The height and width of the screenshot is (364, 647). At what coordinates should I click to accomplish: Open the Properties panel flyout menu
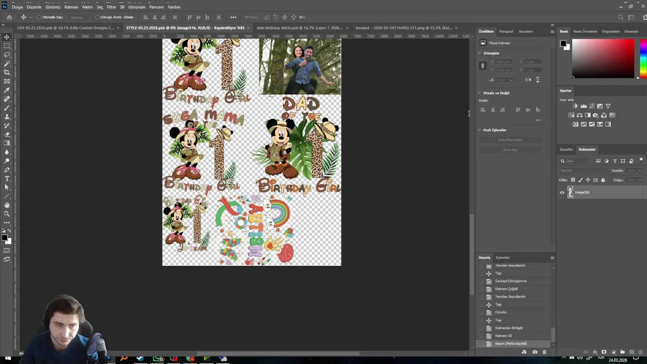pyautogui.click(x=552, y=31)
